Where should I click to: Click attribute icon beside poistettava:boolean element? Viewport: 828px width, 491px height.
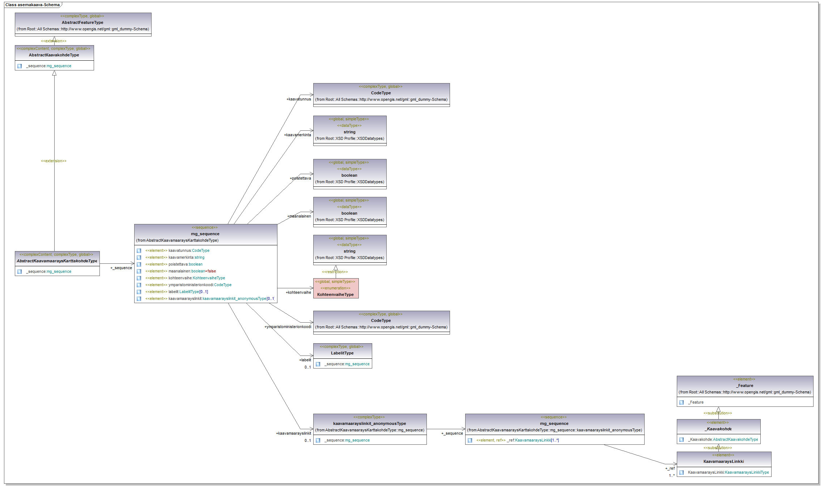(x=139, y=264)
